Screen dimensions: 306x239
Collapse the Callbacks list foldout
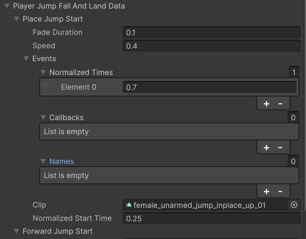click(x=43, y=117)
